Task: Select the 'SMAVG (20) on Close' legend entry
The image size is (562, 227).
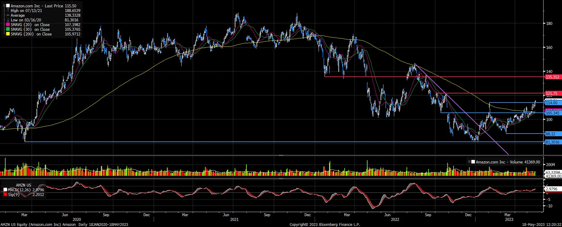Action: tap(30, 25)
